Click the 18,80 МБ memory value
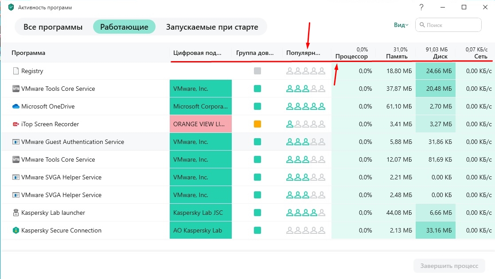Image resolution: width=495 pixels, height=279 pixels. point(399,71)
